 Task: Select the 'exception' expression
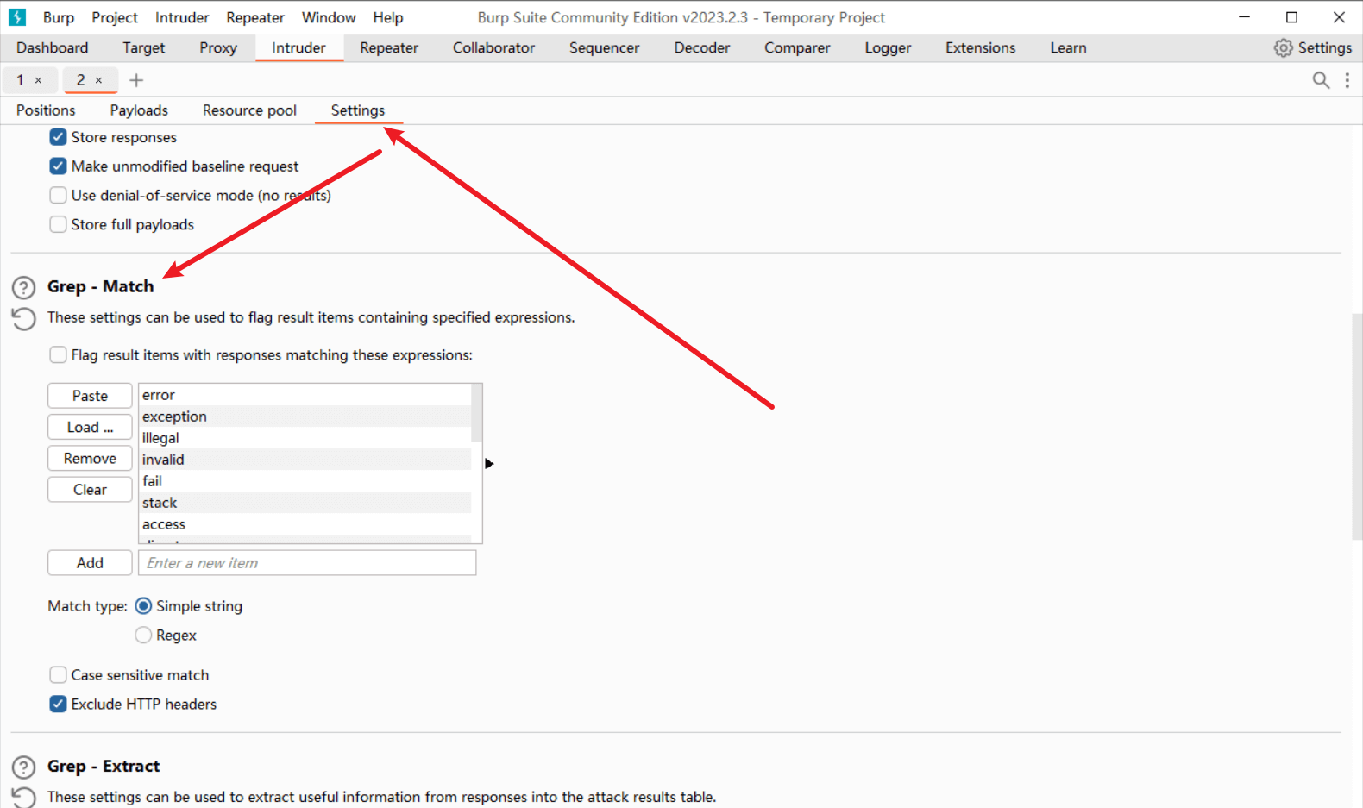[x=305, y=417]
